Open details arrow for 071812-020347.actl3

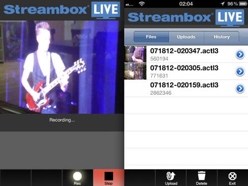coord(240,54)
